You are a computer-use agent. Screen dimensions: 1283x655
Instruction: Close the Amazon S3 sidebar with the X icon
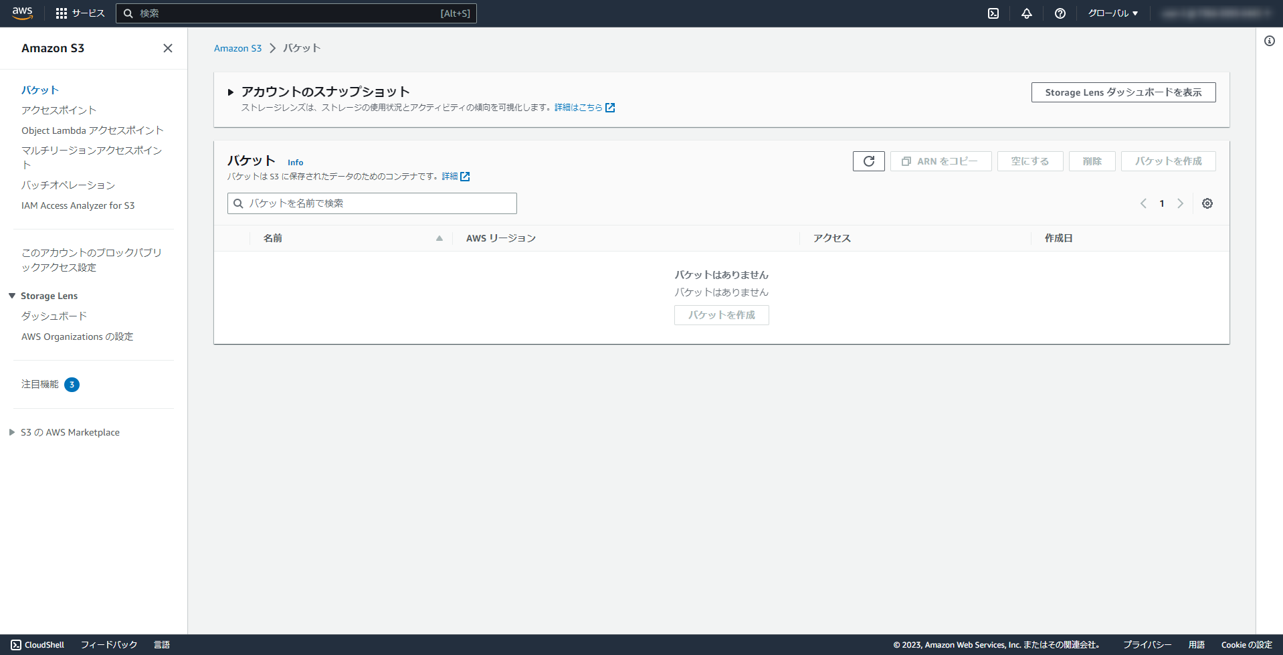(x=167, y=48)
